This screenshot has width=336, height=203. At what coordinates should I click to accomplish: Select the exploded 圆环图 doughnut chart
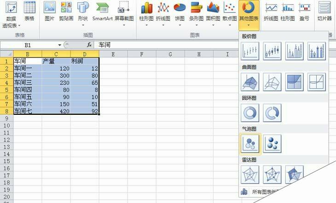coord(272,113)
